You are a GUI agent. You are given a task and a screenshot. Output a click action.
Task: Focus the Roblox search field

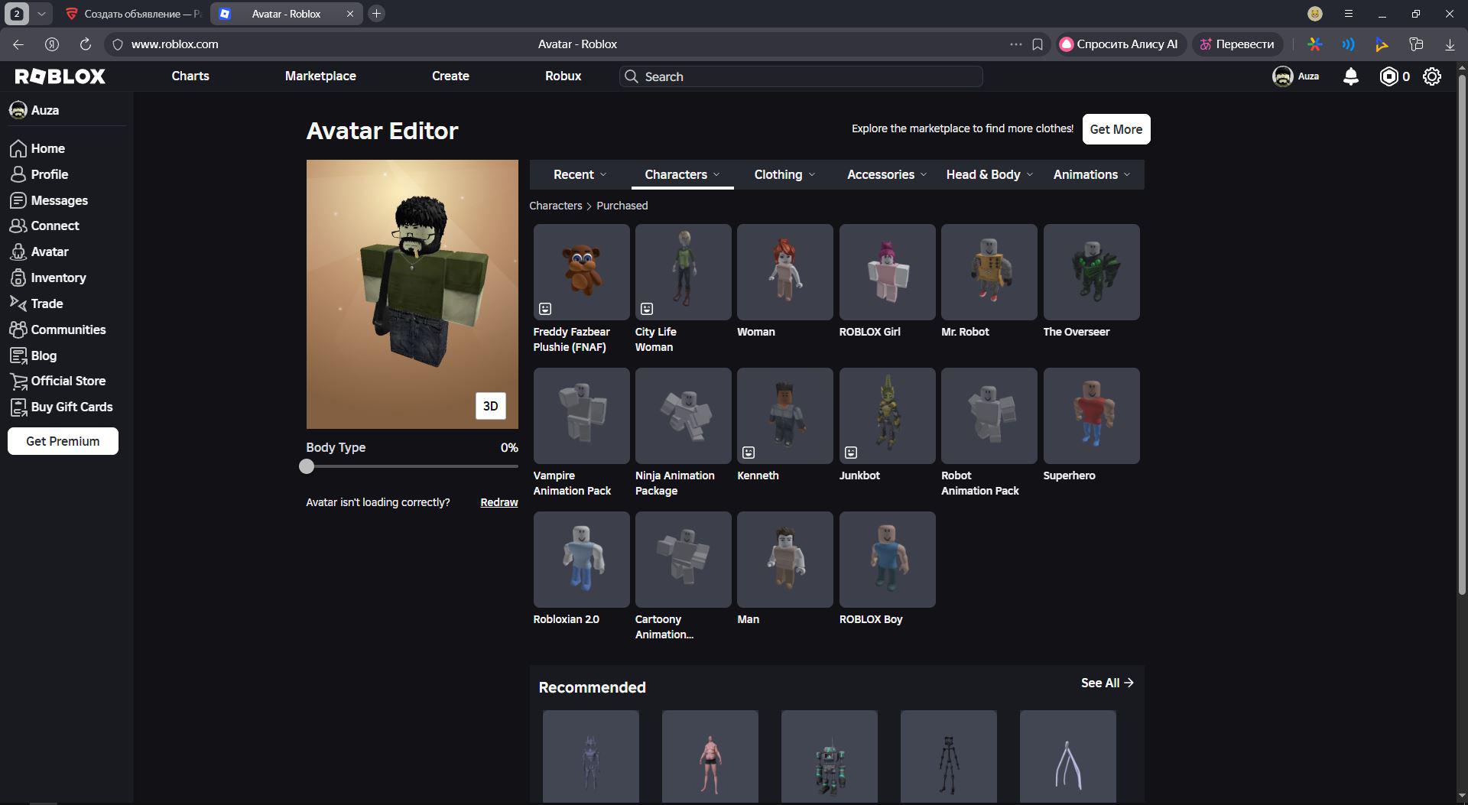click(x=801, y=76)
